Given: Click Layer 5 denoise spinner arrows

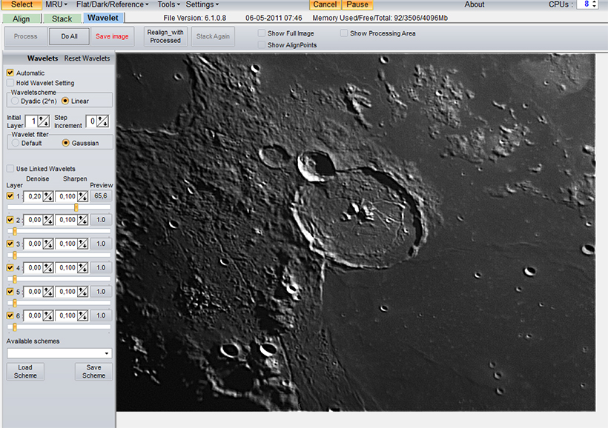Looking at the screenshot, I should point(48,292).
